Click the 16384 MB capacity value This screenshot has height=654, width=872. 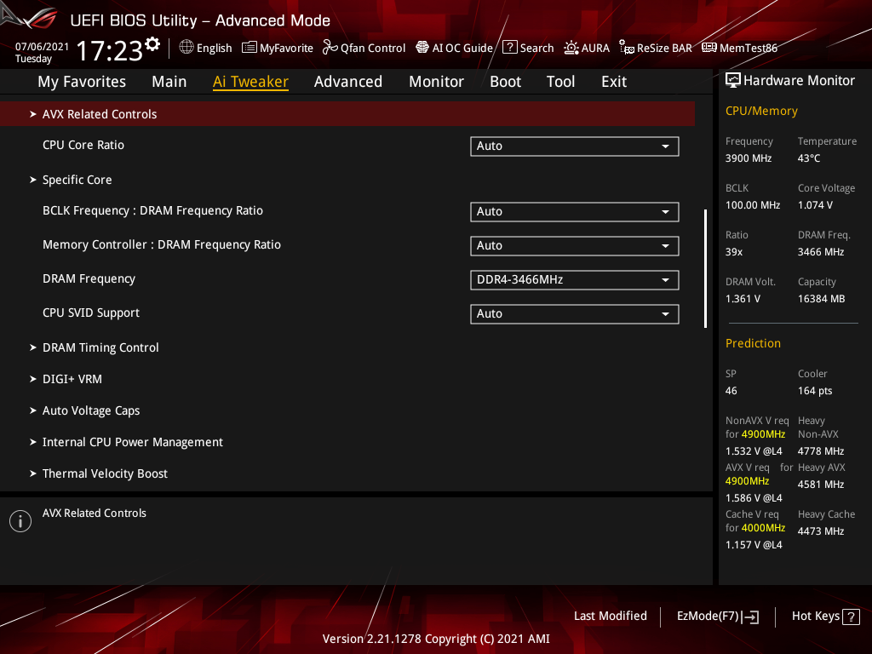(x=822, y=299)
